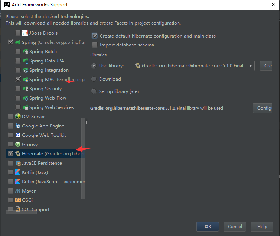Click the Groovy icon
The height and width of the screenshot is (236, 280).
point(18,144)
